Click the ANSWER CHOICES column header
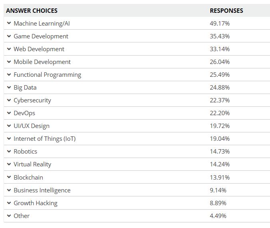The width and height of the screenshot is (270, 228). pyautogui.click(x=32, y=10)
